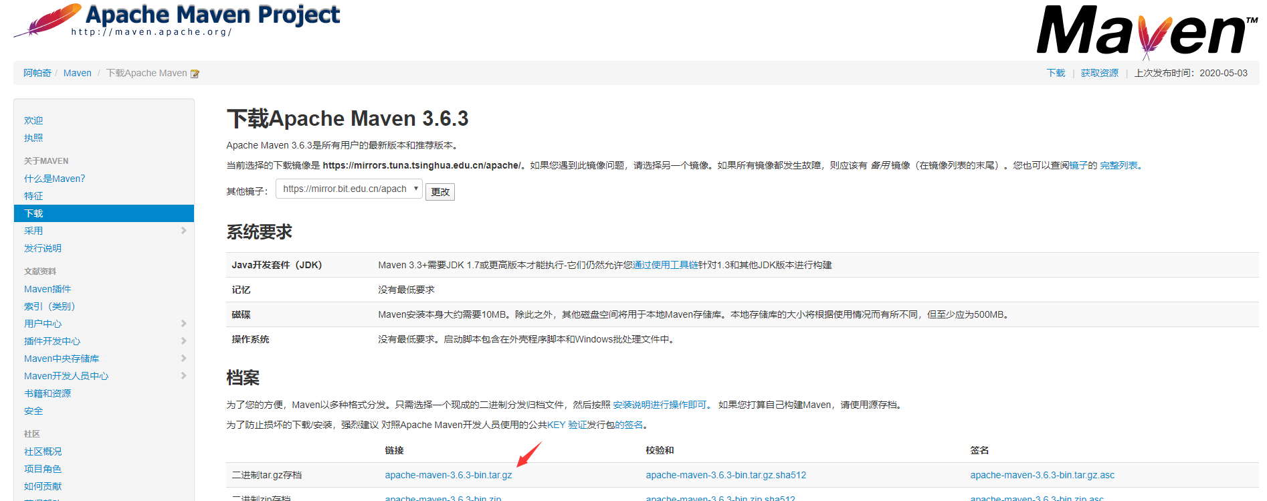Click the 更改 button

tap(440, 192)
